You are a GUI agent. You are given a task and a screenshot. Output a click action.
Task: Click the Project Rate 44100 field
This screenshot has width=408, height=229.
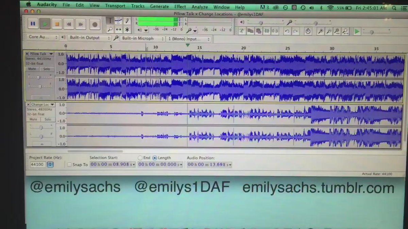point(37,165)
